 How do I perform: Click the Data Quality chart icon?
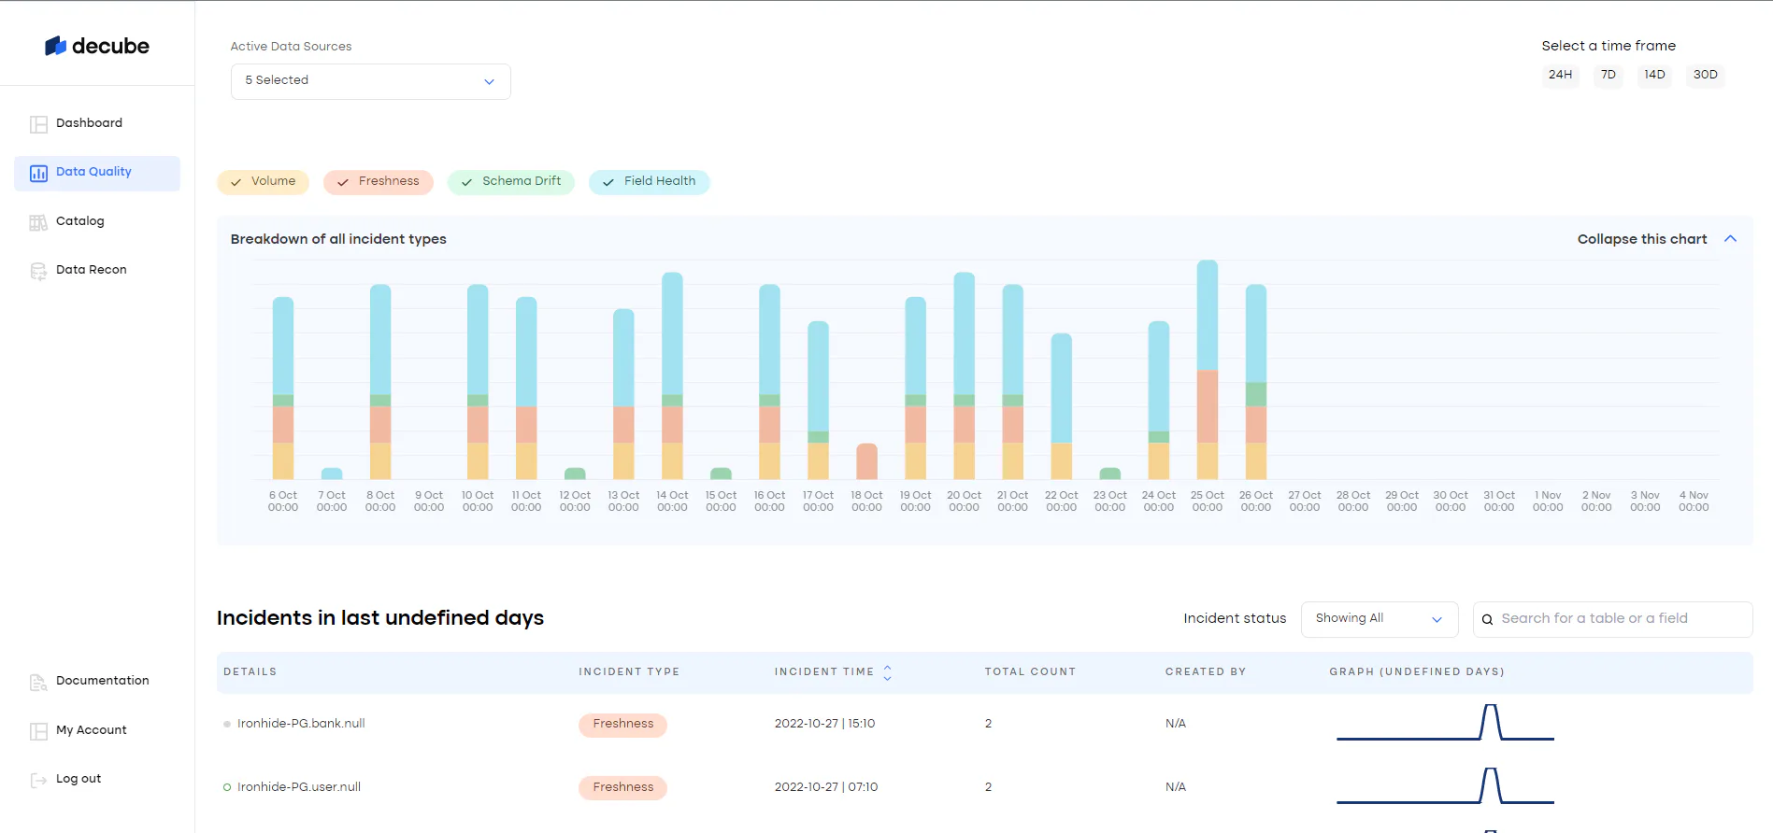tap(38, 173)
